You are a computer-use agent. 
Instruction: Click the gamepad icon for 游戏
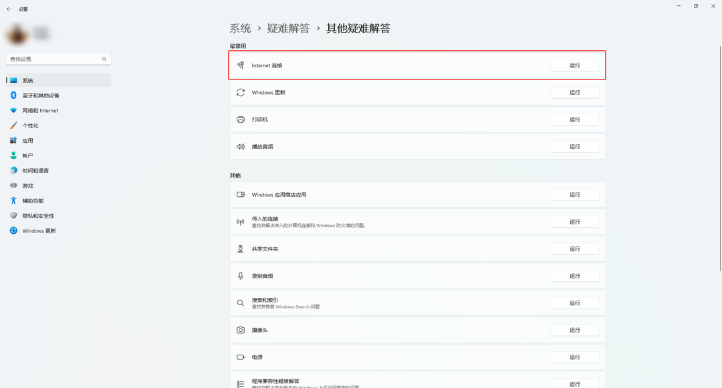coord(13,185)
